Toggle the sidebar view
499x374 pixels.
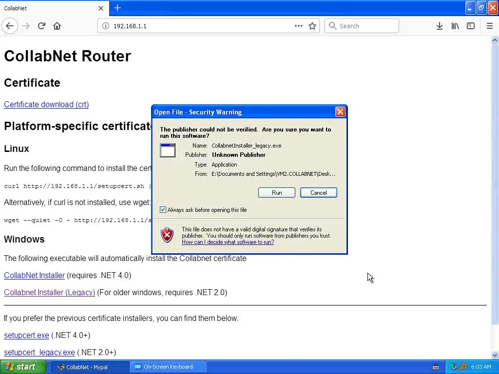[471, 26]
